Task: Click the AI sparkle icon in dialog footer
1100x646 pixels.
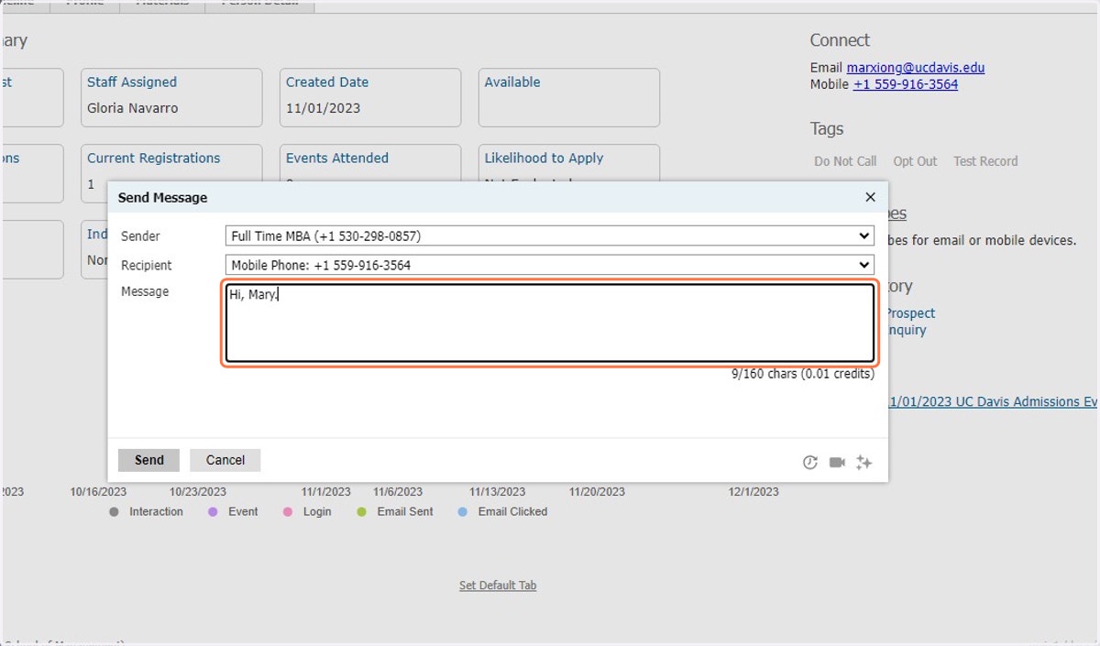Action: [863, 463]
